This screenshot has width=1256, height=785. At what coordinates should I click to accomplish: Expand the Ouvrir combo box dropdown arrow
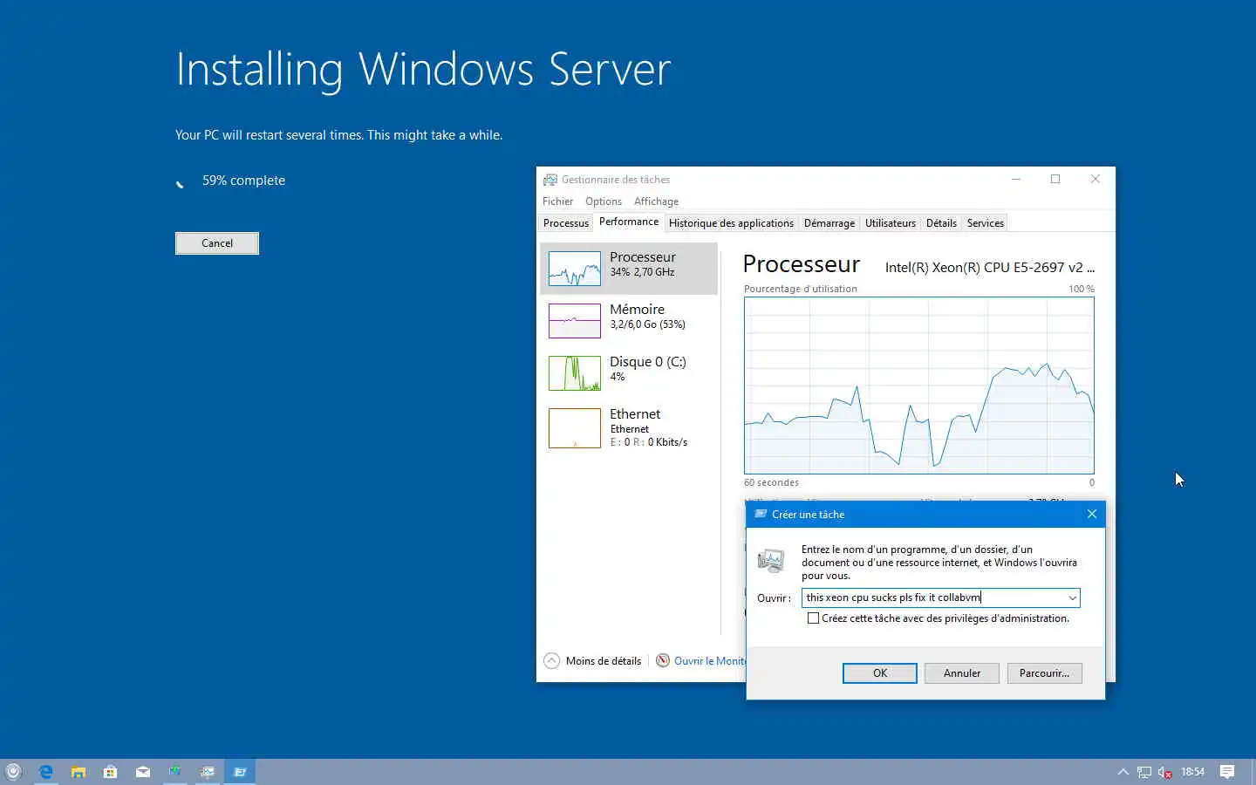pos(1072,597)
